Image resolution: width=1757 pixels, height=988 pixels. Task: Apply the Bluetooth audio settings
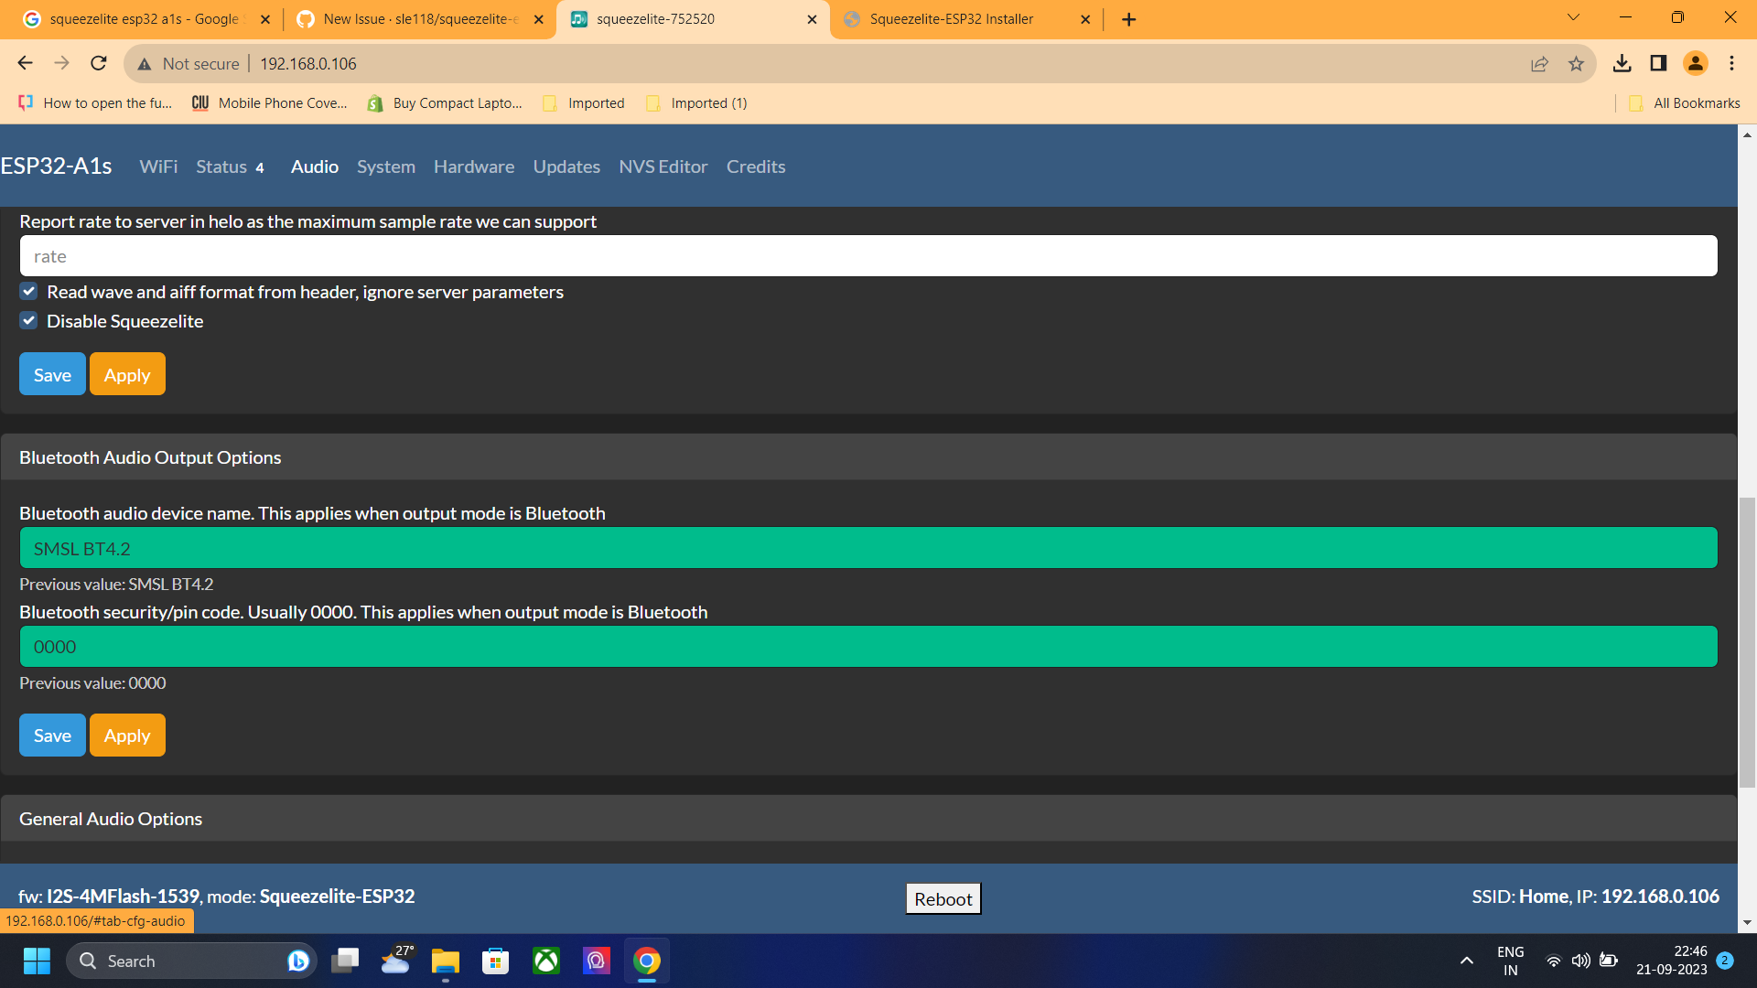(x=127, y=735)
